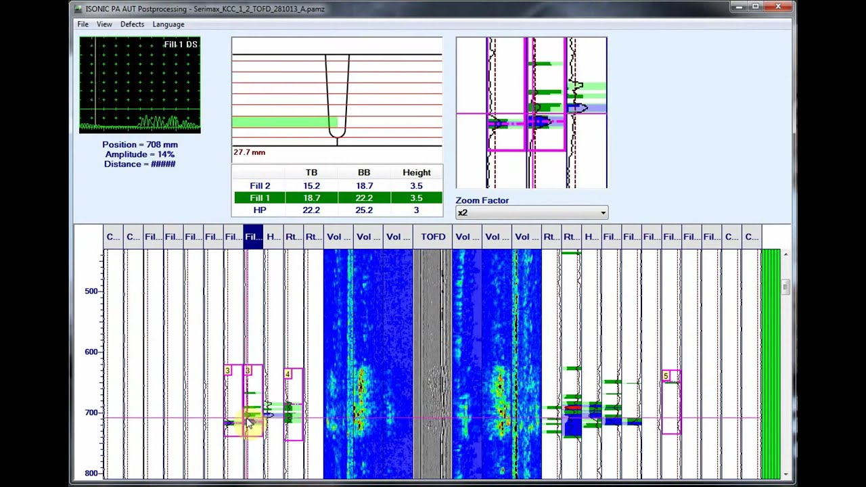The height and width of the screenshot is (487, 866).
Task: Click the 800 scale label
Action: (x=91, y=473)
